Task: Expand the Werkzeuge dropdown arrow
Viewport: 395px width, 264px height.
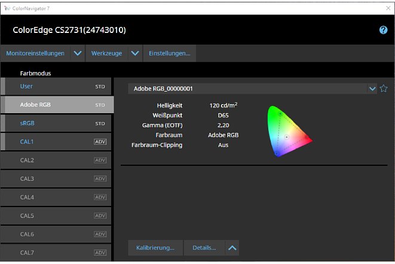Action: tap(135, 53)
